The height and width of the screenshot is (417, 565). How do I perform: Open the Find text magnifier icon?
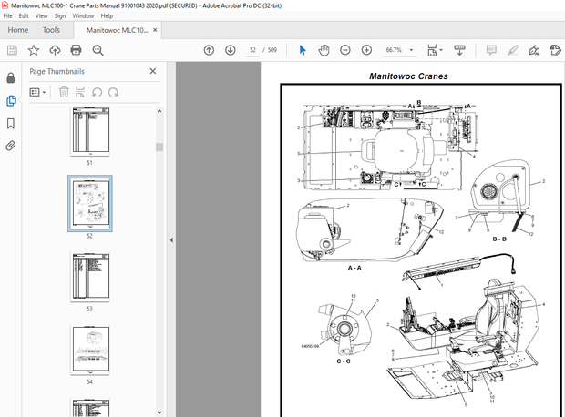(98, 50)
